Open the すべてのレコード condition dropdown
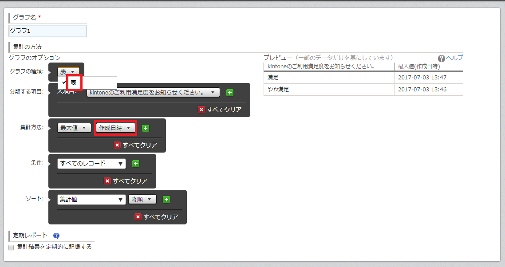 coord(91,163)
